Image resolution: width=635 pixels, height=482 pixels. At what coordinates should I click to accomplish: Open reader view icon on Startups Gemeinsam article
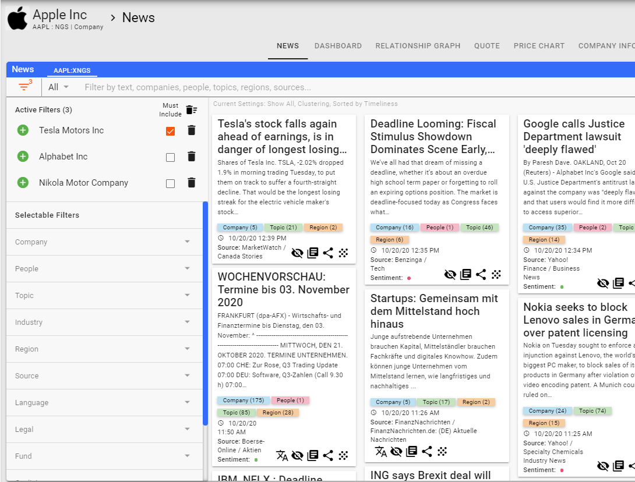pyautogui.click(x=411, y=451)
